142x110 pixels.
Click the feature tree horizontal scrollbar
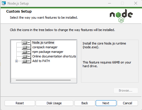tap(43, 80)
